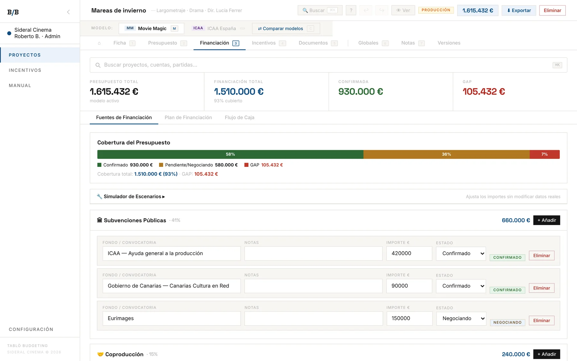Open the Ficha tab
Screen dimensions: 577x361
124,43
